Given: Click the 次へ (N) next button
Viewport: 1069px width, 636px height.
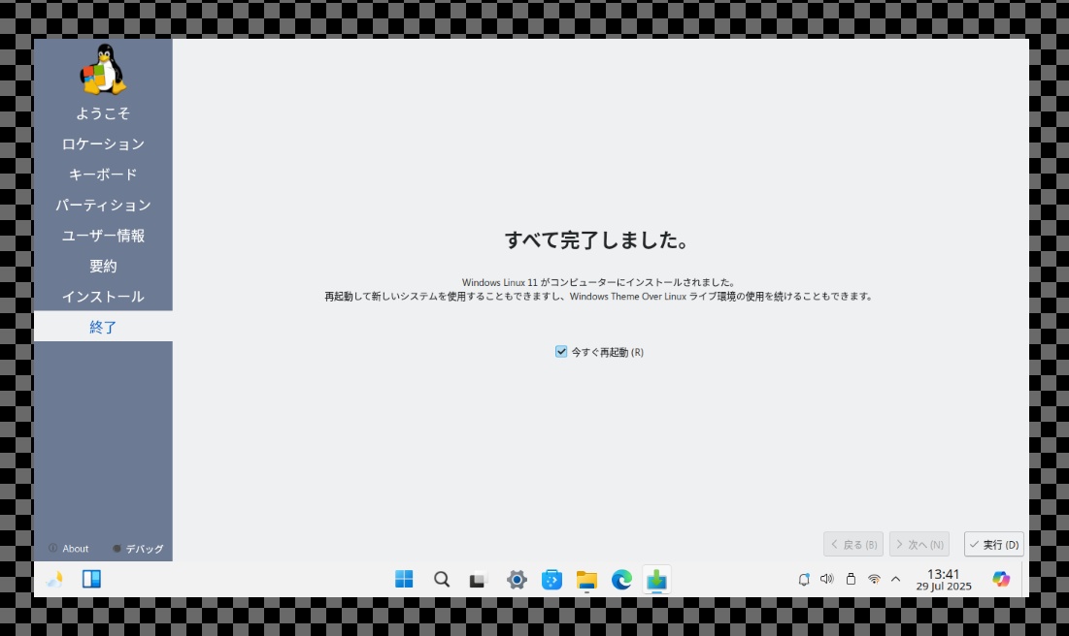Looking at the screenshot, I should click(919, 545).
